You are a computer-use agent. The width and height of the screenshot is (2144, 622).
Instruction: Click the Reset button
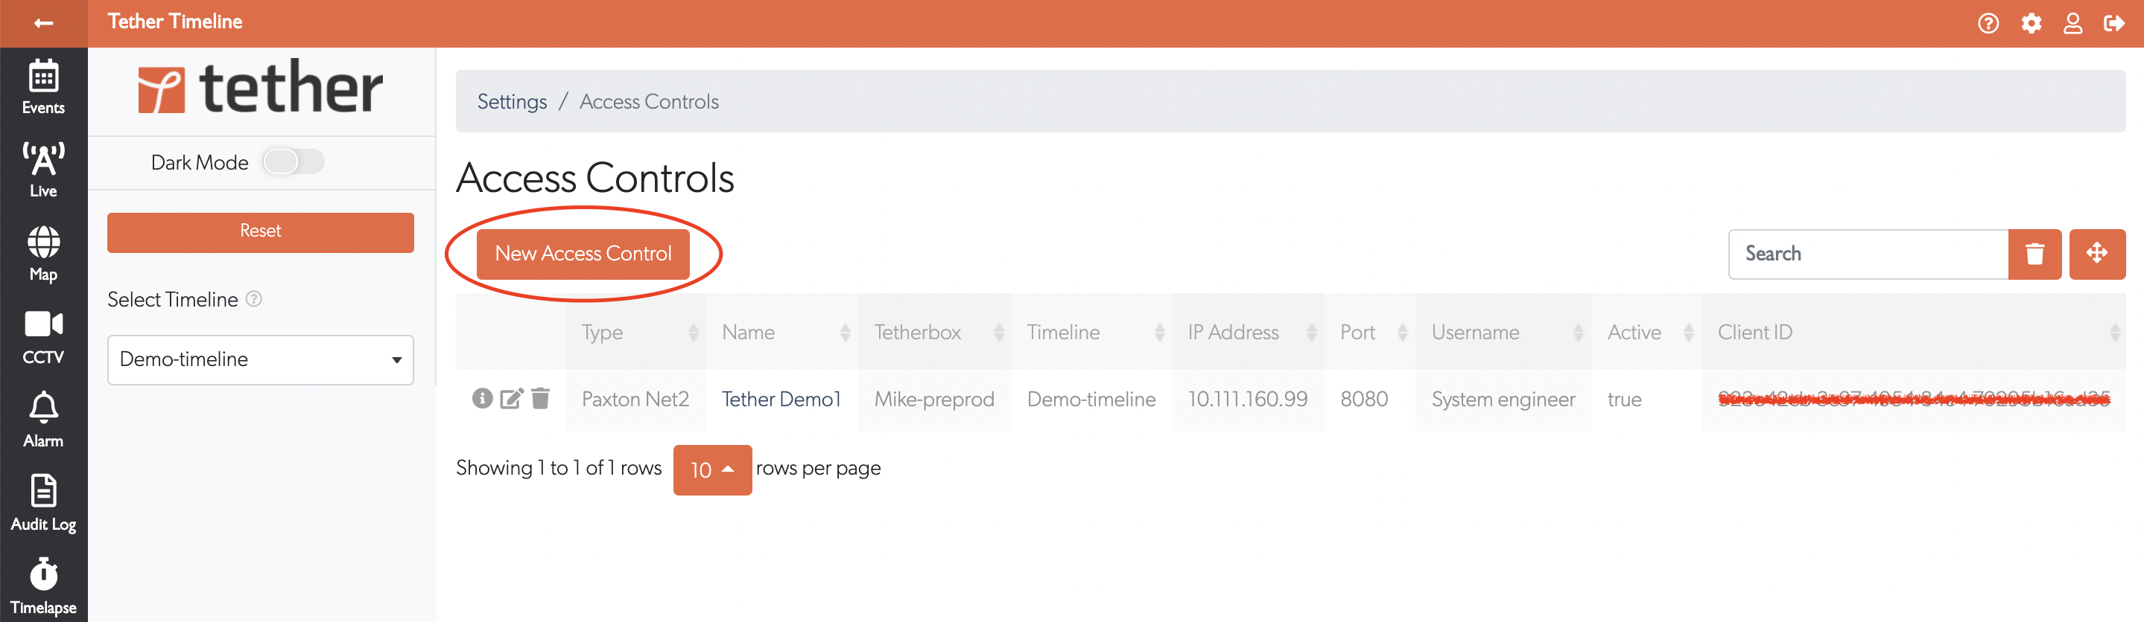(x=260, y=232)
